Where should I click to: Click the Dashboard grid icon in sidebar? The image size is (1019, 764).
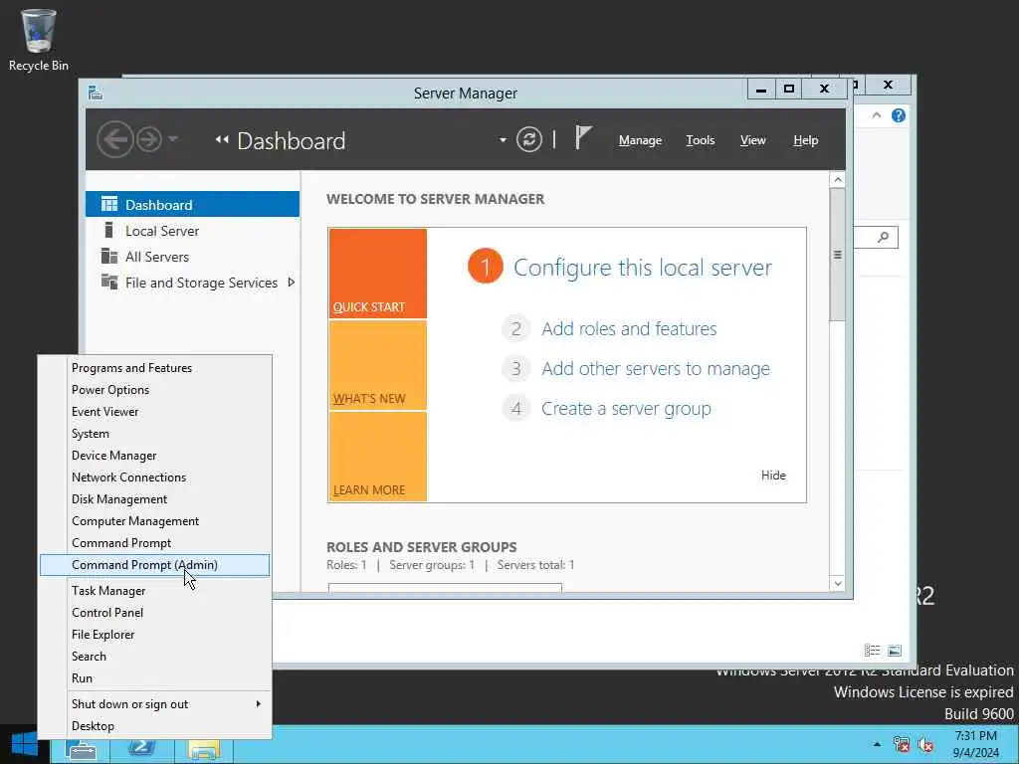[109, 204]
